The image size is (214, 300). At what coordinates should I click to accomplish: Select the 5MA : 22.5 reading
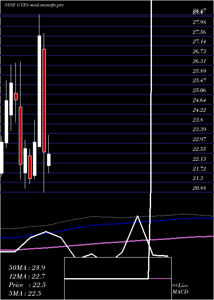coord(25,294)
